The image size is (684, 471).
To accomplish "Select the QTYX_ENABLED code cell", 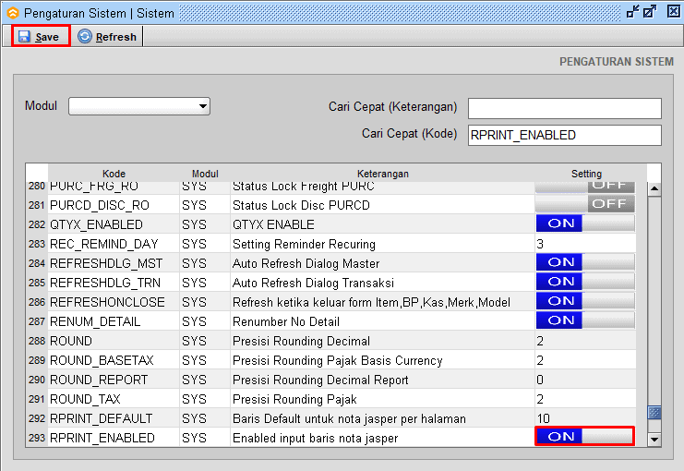I will pyautogui.click(x=114, y=224).
